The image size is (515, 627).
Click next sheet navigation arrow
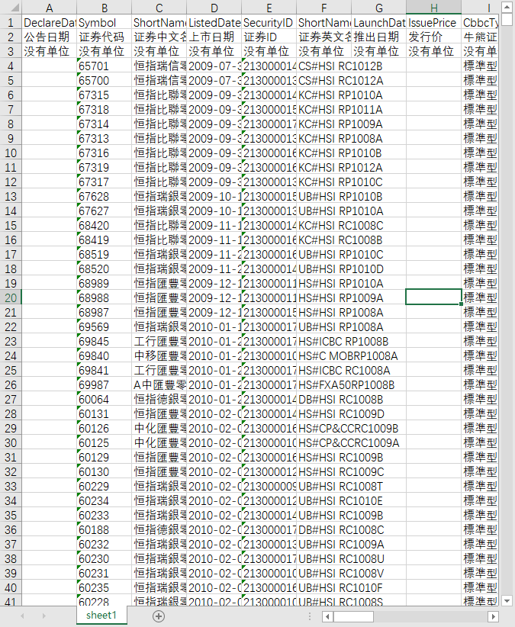[x=44, y=616]
